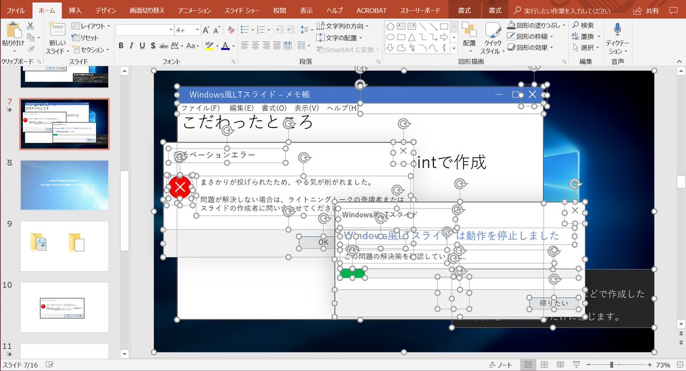The height and width of the screenshot is (371, 686).
Task: Click the zoom slider handle
Action: (x=612, y=365)
